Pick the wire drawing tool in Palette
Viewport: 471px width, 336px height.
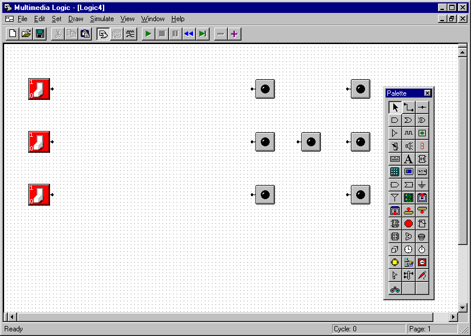click(x=409, y=107)
